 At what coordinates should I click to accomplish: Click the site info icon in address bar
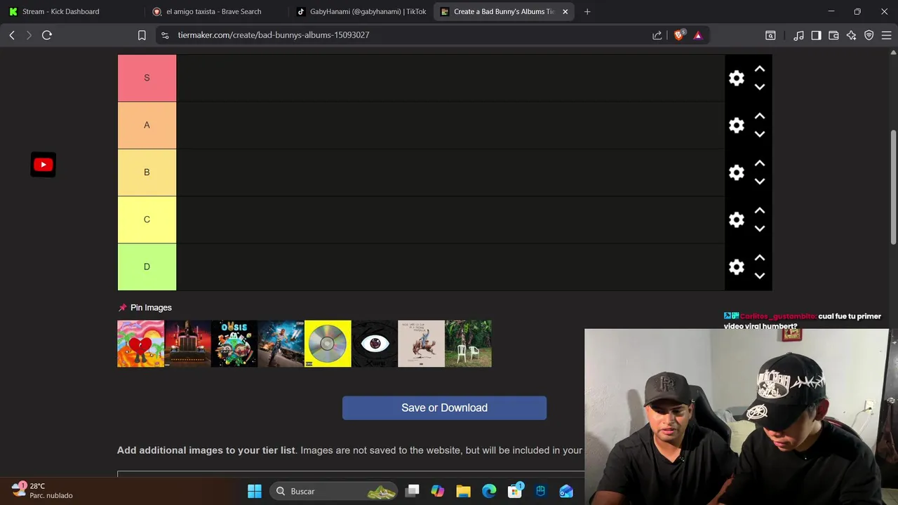click(164, 35)
